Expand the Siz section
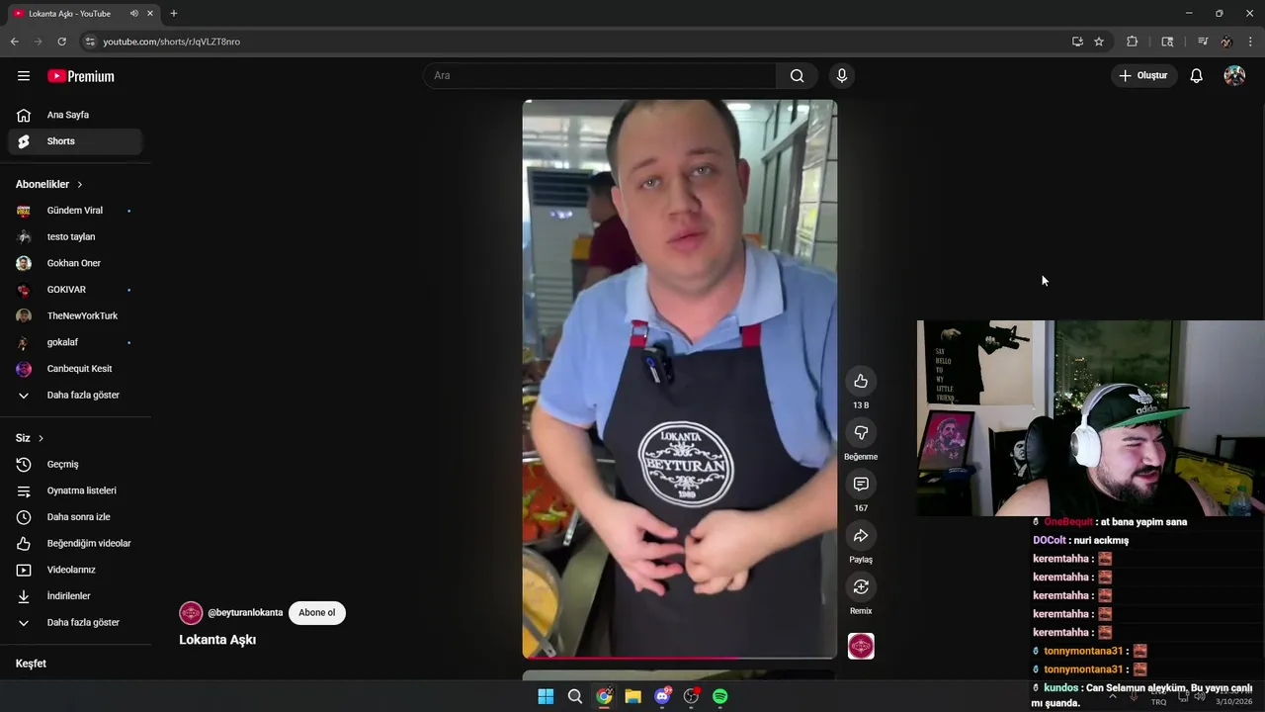The height and width of the screenshot is (712, 1265). [x=30, y=438]
